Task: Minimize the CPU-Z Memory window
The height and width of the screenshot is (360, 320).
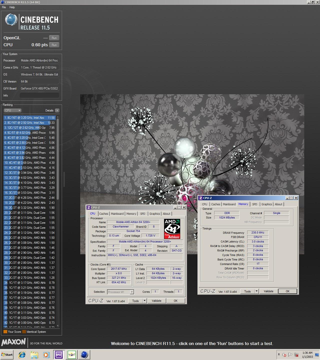Action: click(287, 198)
